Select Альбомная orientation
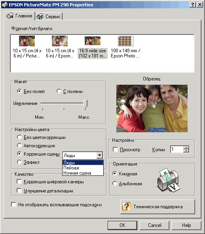 [x=115, y=183]
